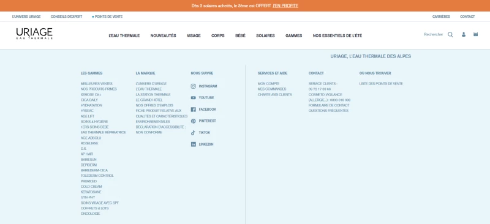This screenshot has width=490, height=224.
Task: Open NOS ESSENTIELS DE L'ÉTÉ menu
Action: (337, 35)
